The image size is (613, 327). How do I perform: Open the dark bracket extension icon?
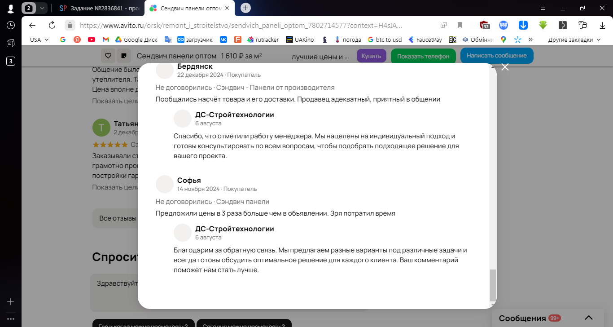point(563,25)
